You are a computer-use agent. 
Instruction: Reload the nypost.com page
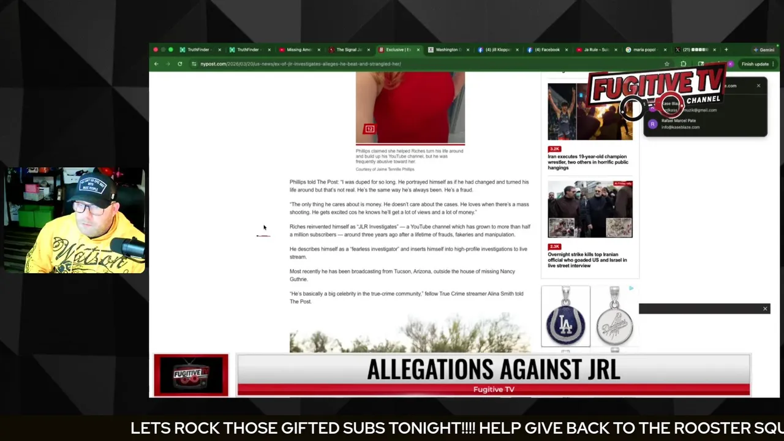[x=179, y=64]
